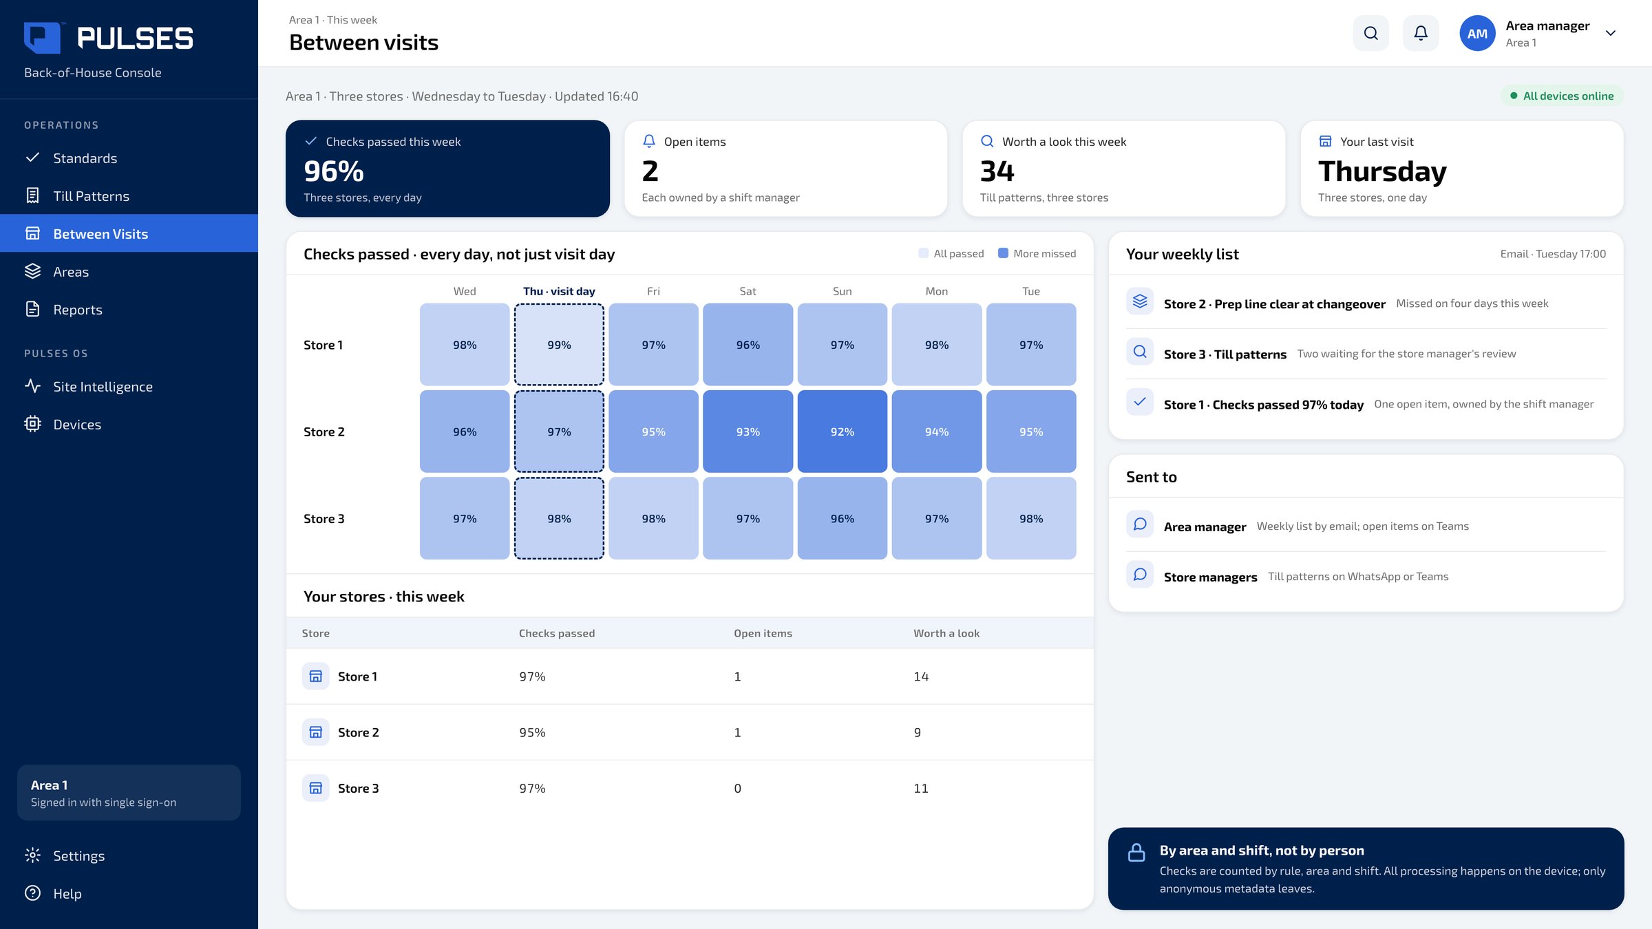This screenshot has width=1652, height=929.
Task: Open Reports in the sidebar
Action: [129, 310]
